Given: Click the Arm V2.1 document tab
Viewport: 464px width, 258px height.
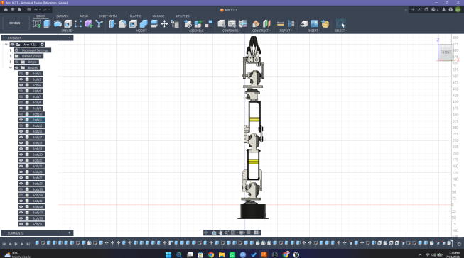Looking at the screenshot, I should (x=229, y=10).
